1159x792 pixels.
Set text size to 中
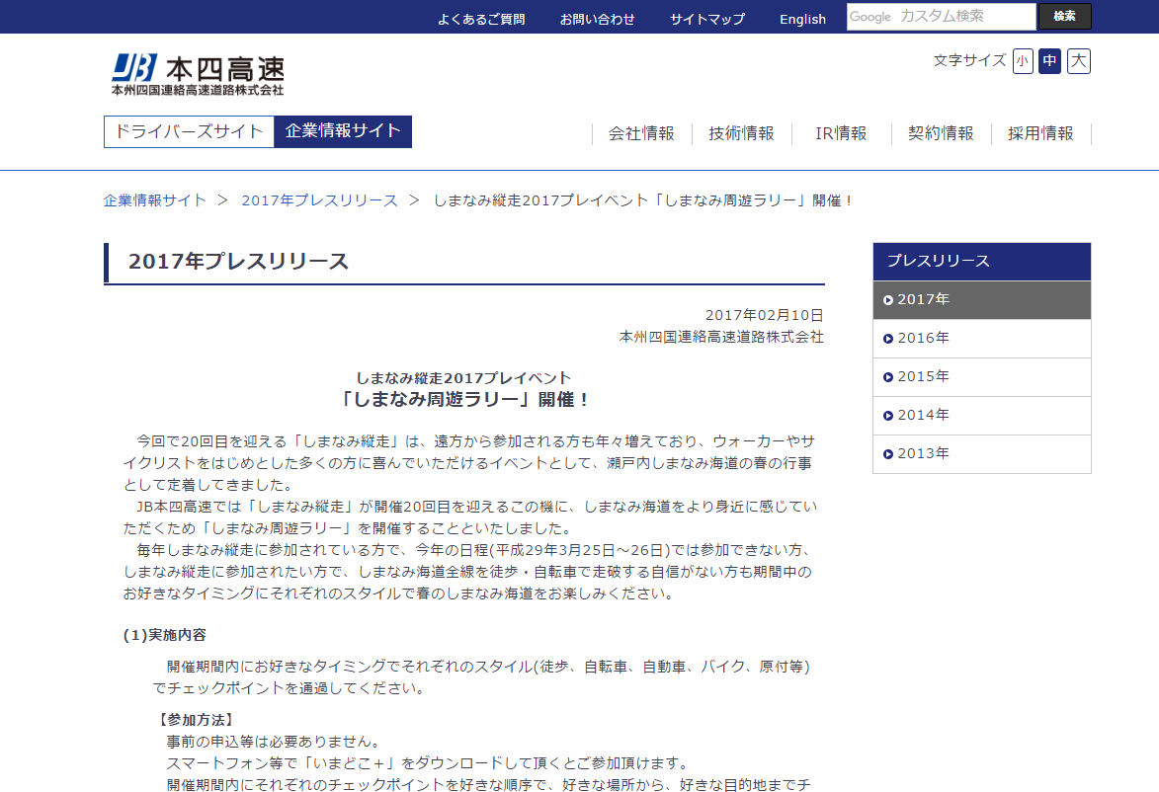pos(1049,60)
